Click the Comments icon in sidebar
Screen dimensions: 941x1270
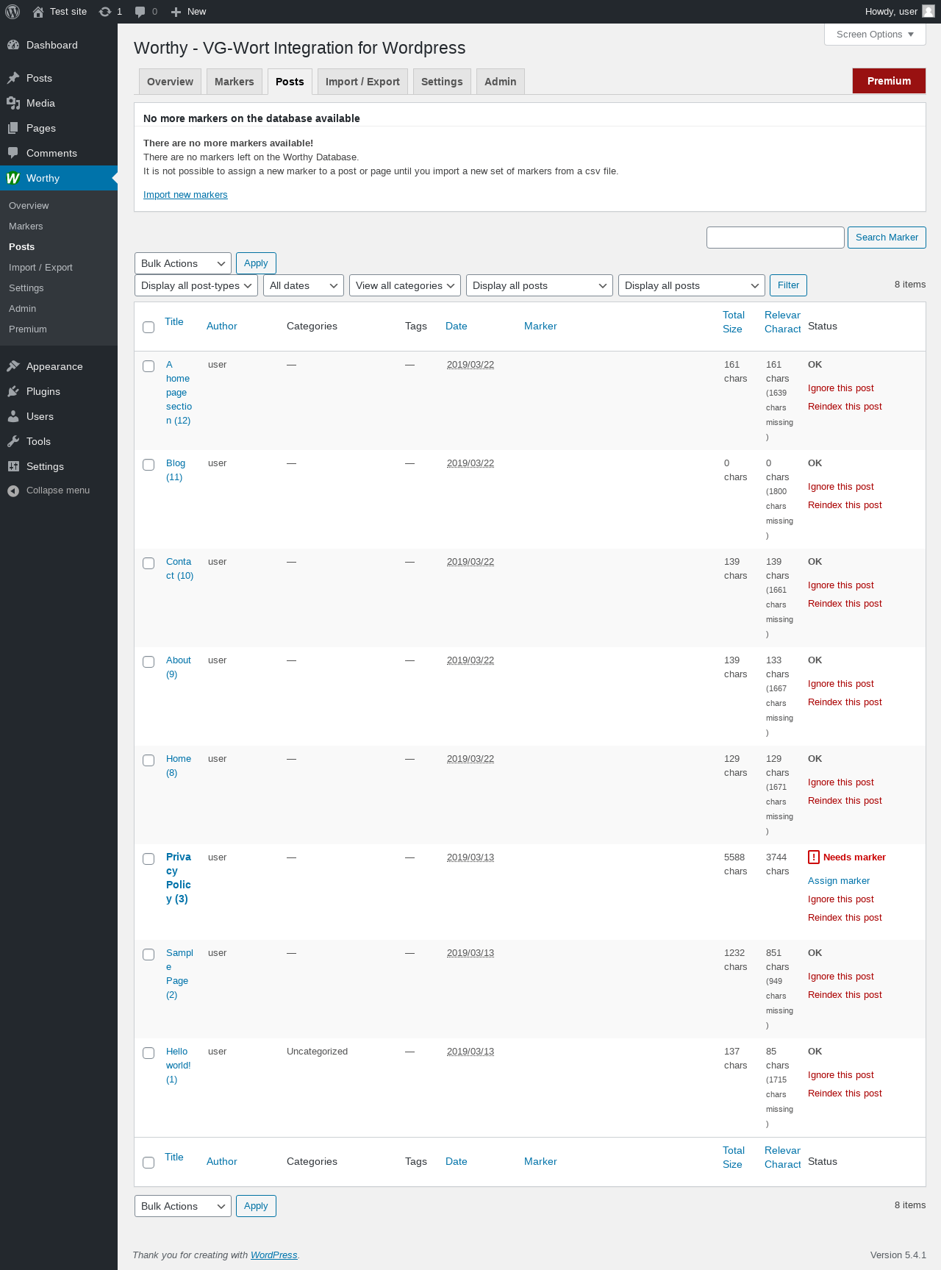(x=13, y=153)
